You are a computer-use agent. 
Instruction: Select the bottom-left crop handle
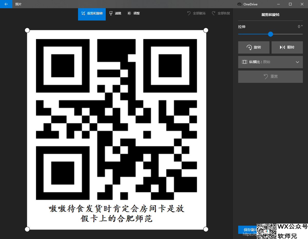point(27,229)
